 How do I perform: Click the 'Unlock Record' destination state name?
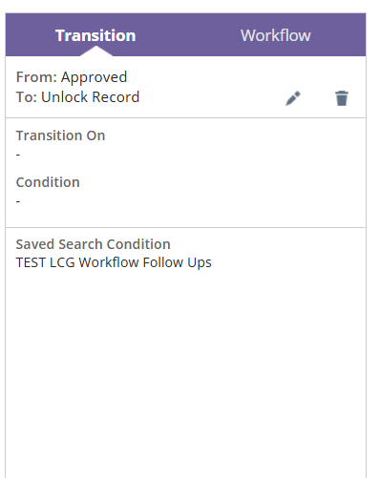[91, 97]
